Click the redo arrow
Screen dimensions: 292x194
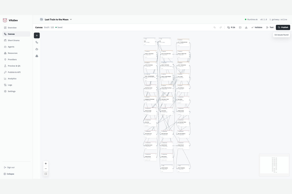[x=221, y=27]
